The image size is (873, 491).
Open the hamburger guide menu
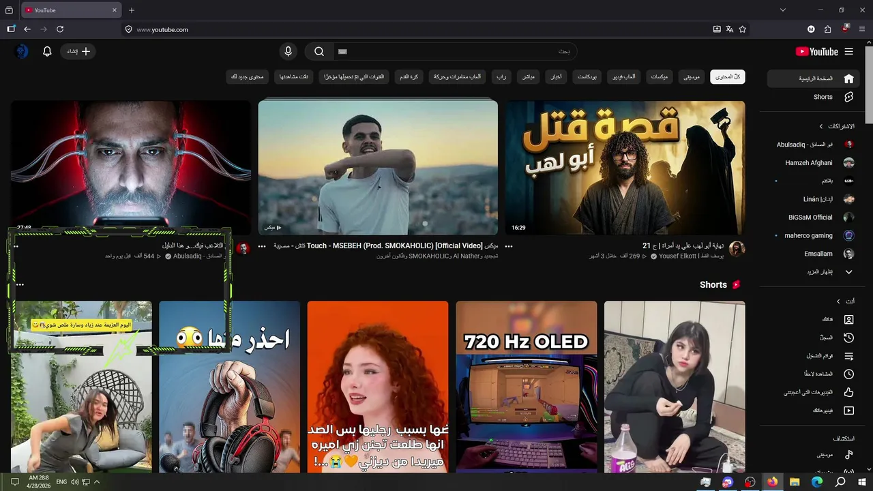[849, 52]
